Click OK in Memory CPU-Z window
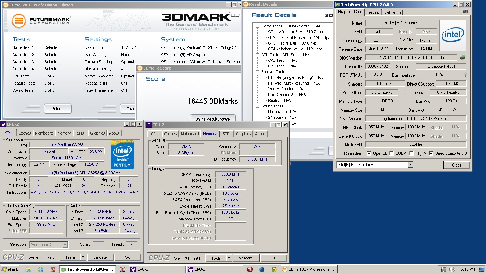 [x=273, y=258]
